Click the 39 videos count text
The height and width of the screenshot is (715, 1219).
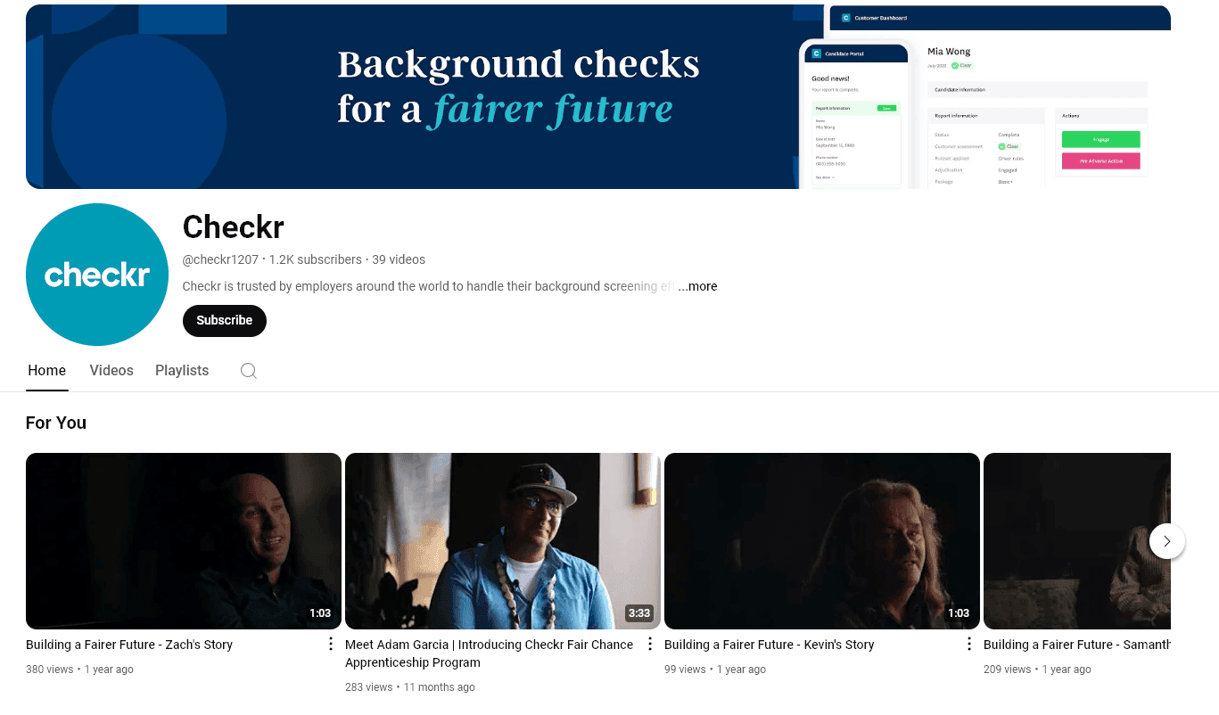click(399, 260)
